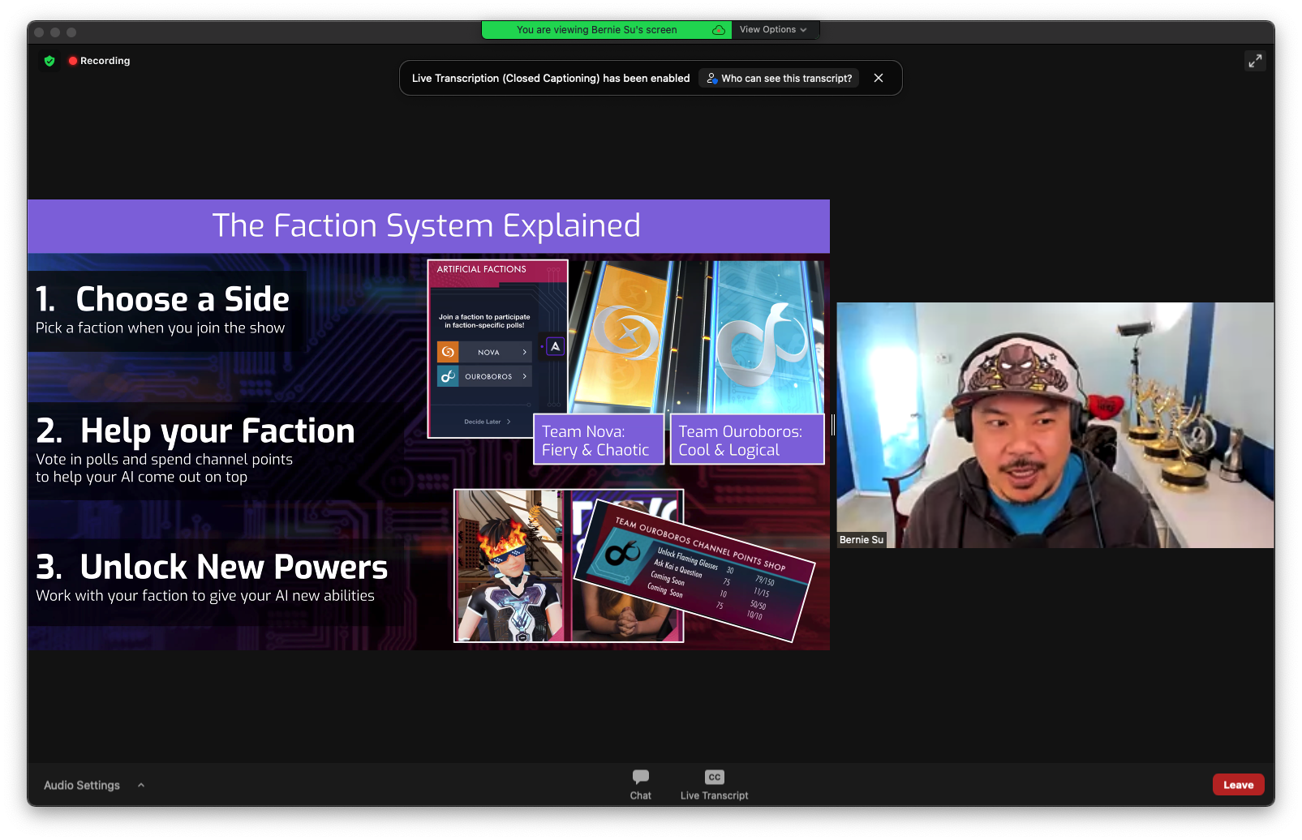Leave the meeting
The image size is (1302, 840).
click(x=1238, y=785)
